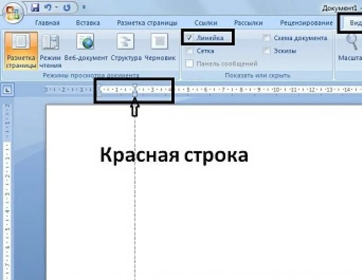Viewport: 362px width, 280px height.
Task: Click the horizontal ruler at mark 10
Action: pyautogui.click(x=276, y=90)
